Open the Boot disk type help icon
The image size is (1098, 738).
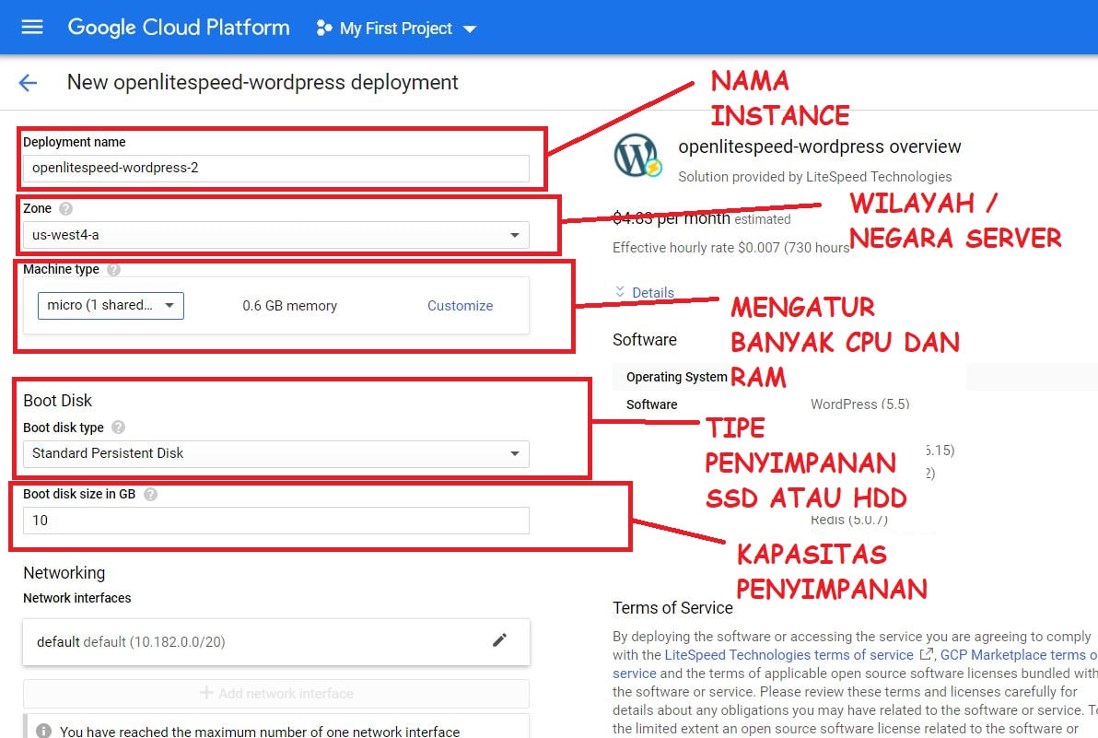tap(118, 428)
